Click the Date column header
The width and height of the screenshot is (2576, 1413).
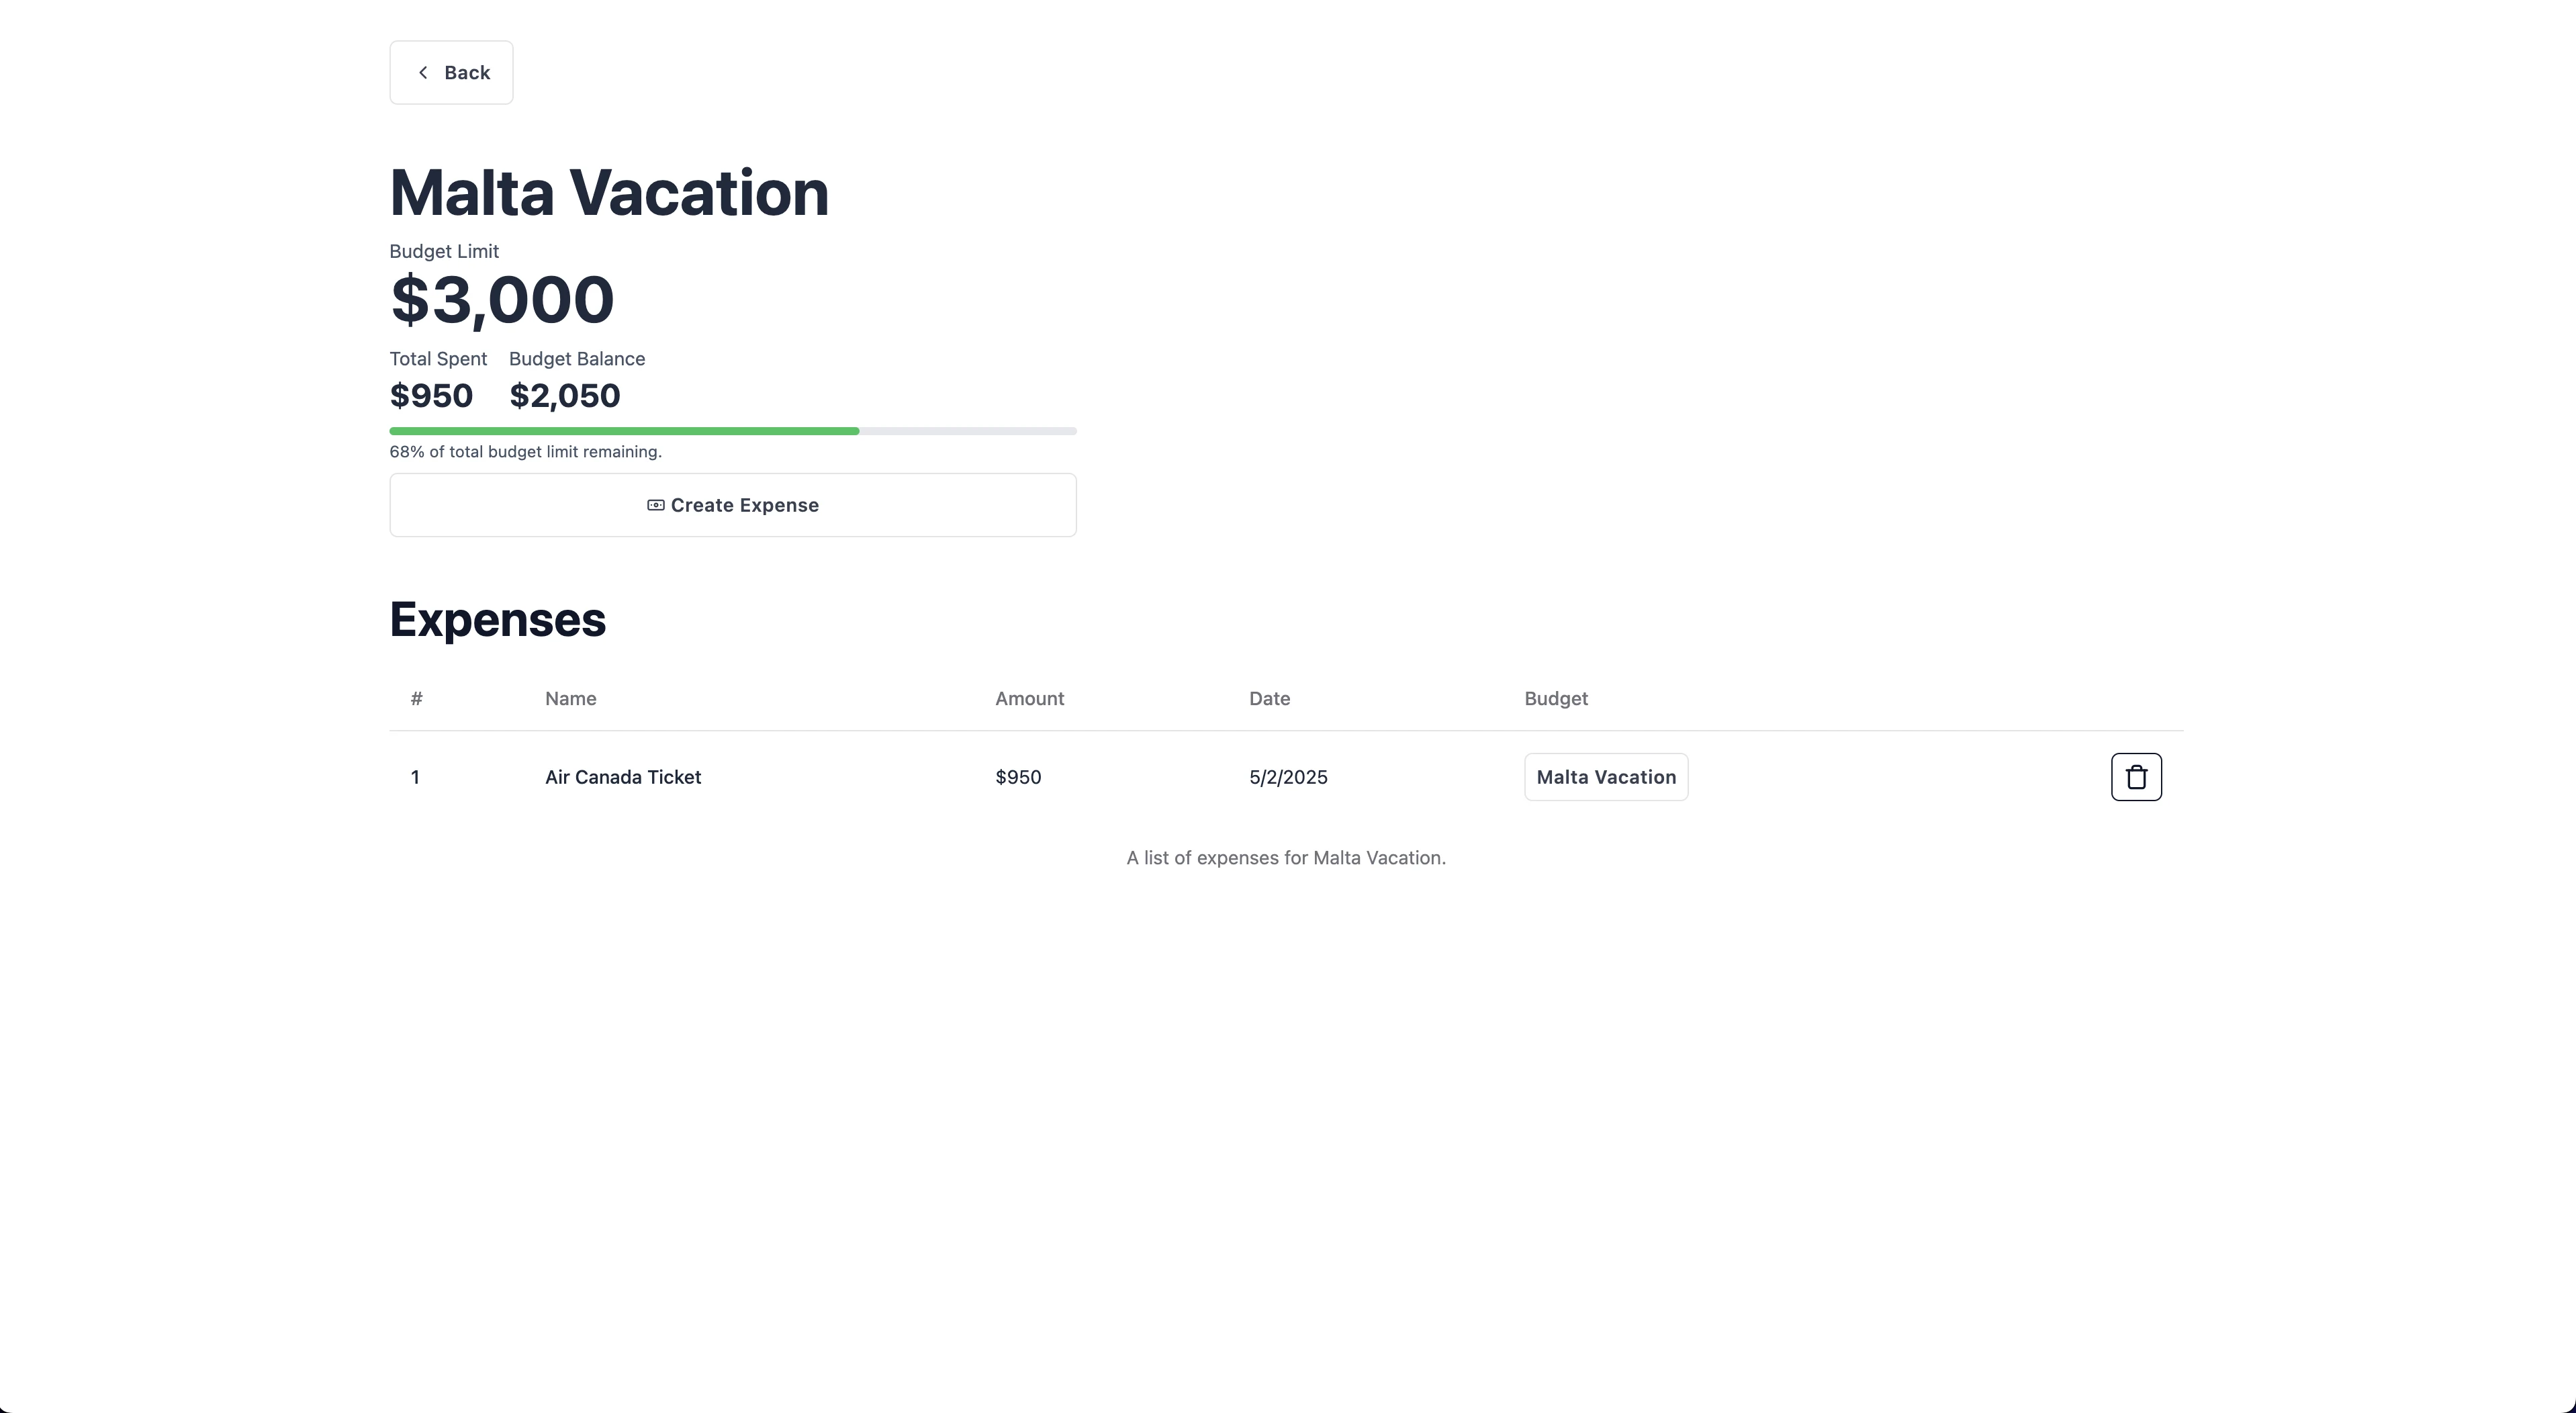coord(1269,698)
